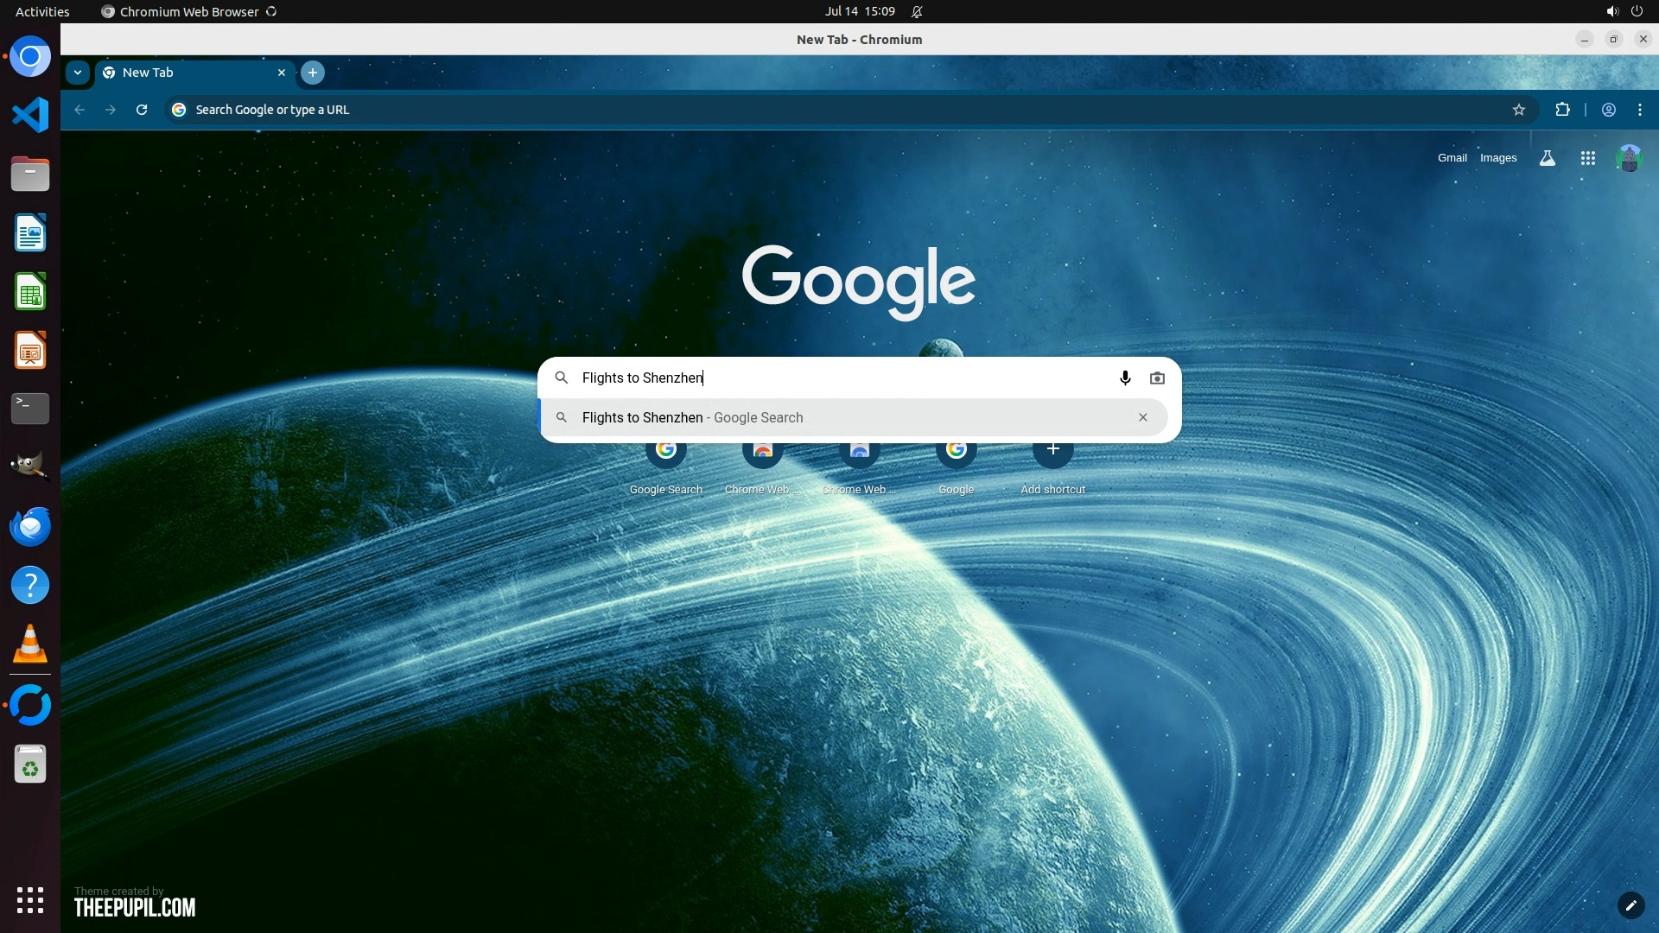
Task: Open the Google apps grid
Action: tap(1587, 158)
